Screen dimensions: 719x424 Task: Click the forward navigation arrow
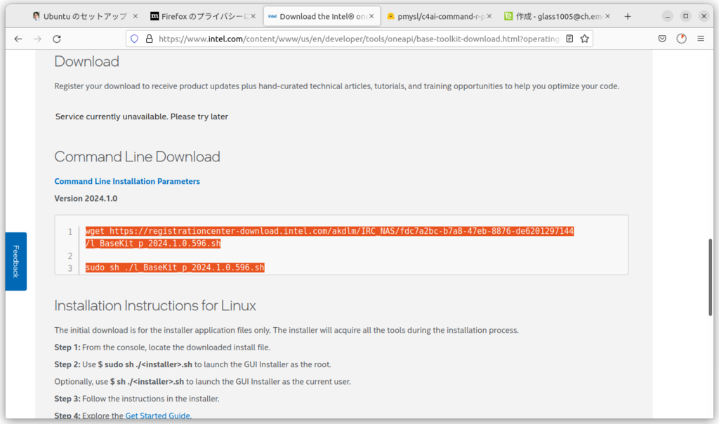[38, 39]
